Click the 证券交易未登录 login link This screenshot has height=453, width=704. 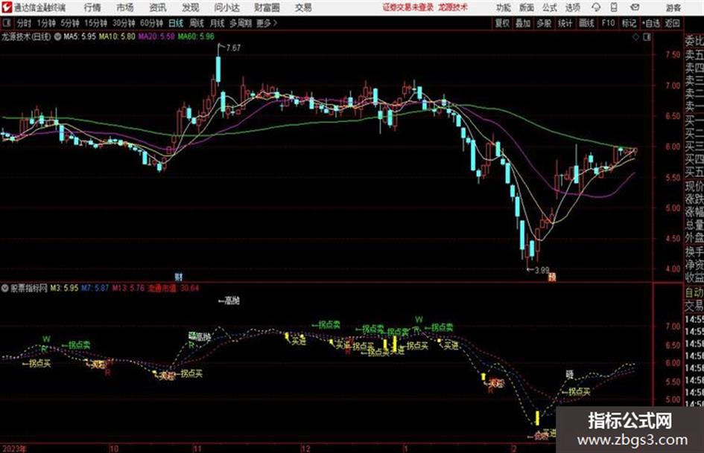point(408,7)
